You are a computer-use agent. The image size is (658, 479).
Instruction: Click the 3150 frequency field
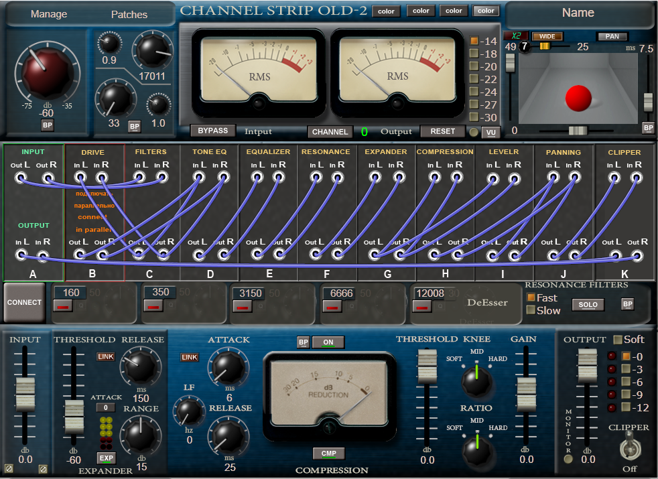pyautogui.click(x=250, y=293)
